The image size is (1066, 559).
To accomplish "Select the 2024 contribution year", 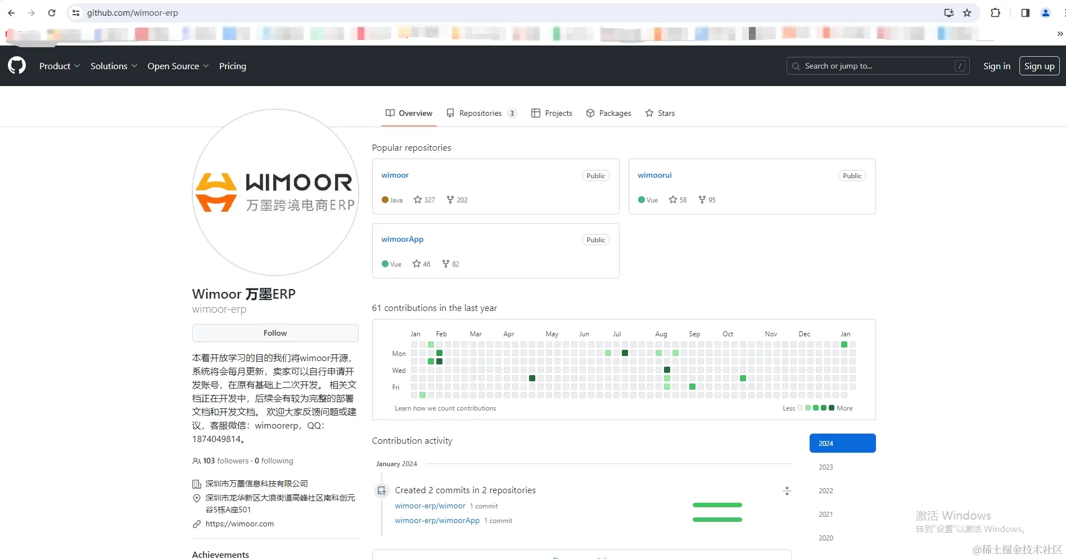I will (843, 443).
